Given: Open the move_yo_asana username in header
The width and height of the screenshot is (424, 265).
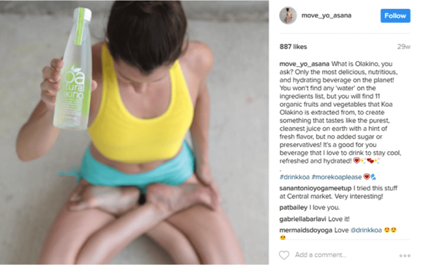Looking at the screenshot, I should click(327, 16).
